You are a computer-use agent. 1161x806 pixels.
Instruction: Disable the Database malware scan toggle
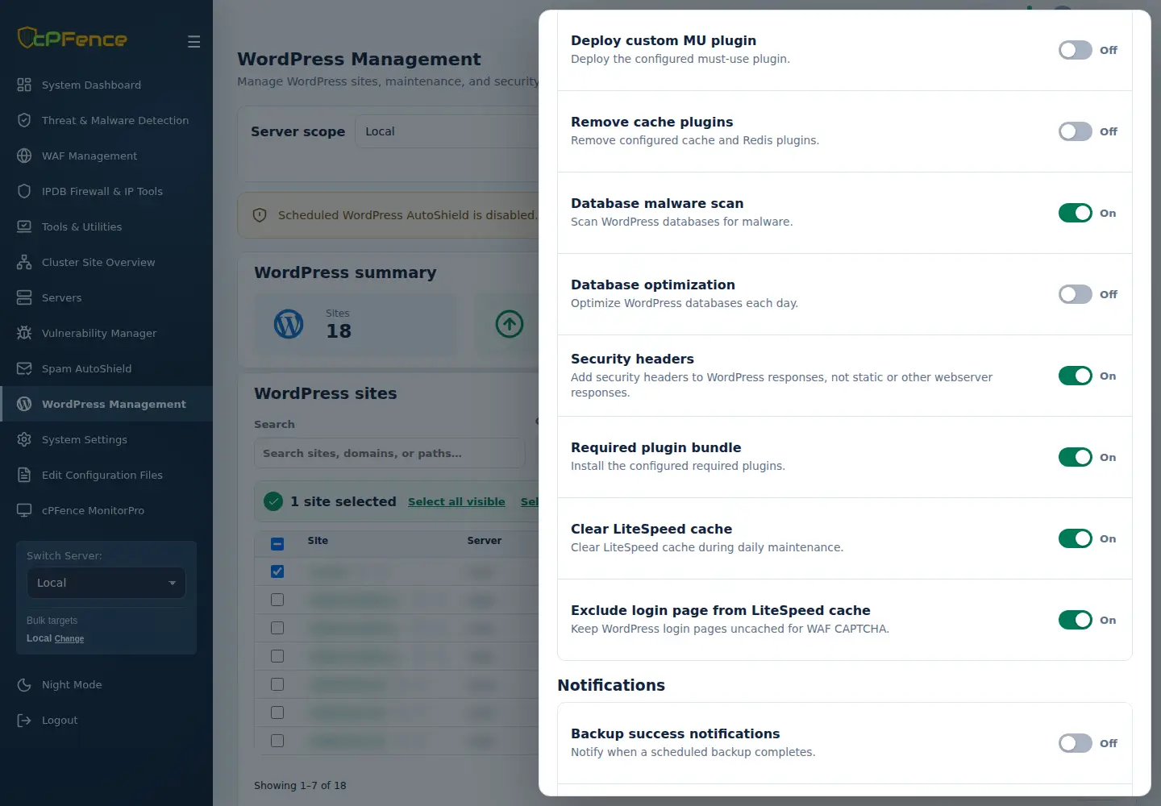click(1076, 213)
